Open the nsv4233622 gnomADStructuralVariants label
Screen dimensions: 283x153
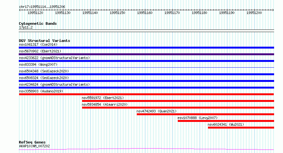[54, 58]
